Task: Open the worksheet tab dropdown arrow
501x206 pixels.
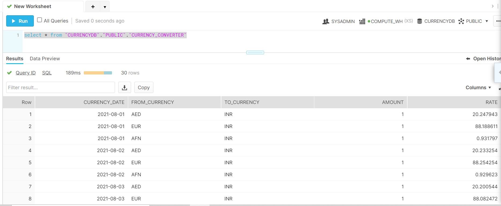Action: [105, 7]
